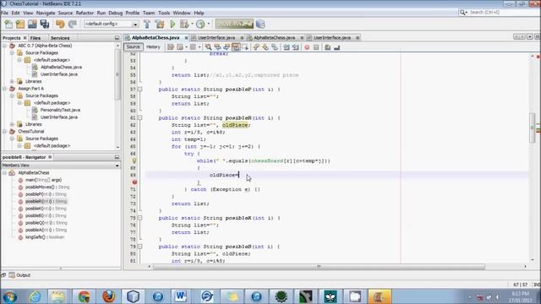
Task: Open Firefox from the taskbar
Action: [108, 296]
